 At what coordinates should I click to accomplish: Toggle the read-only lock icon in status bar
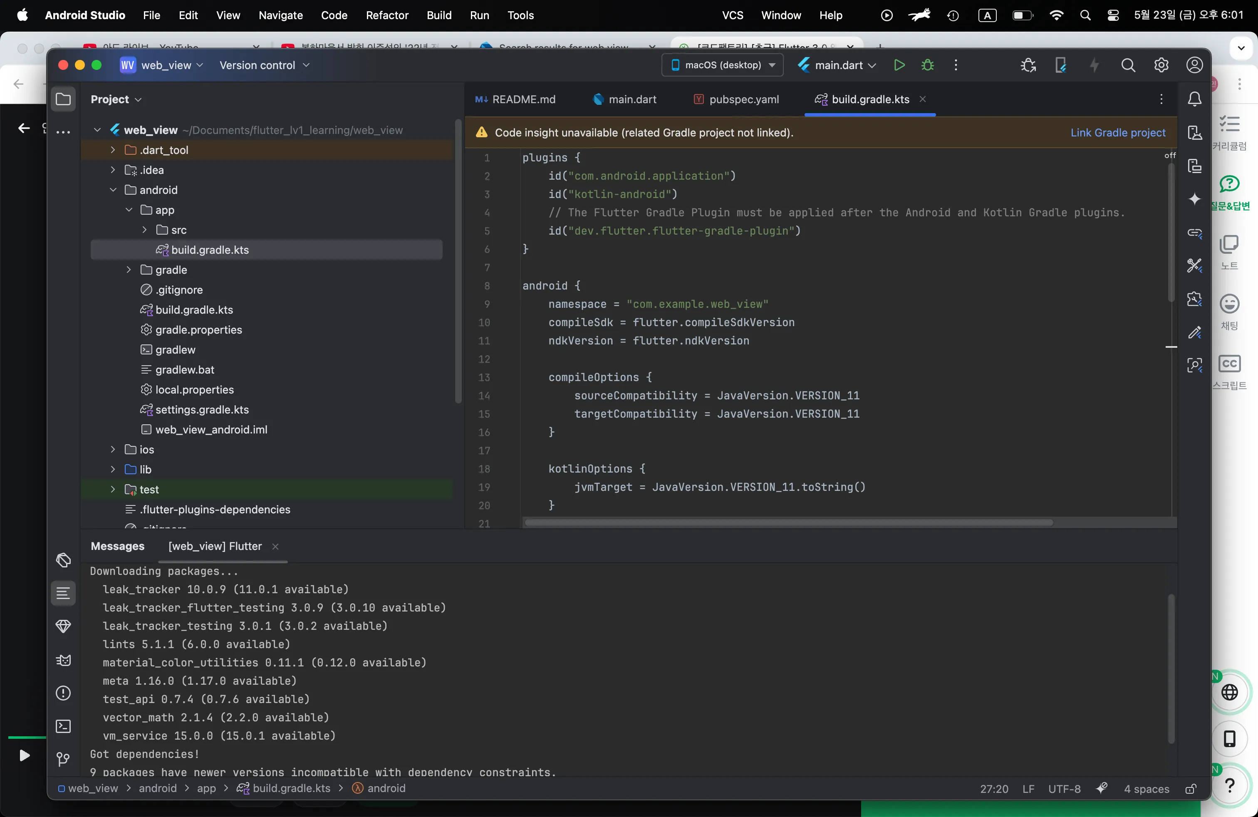(x=1191, y=789)
